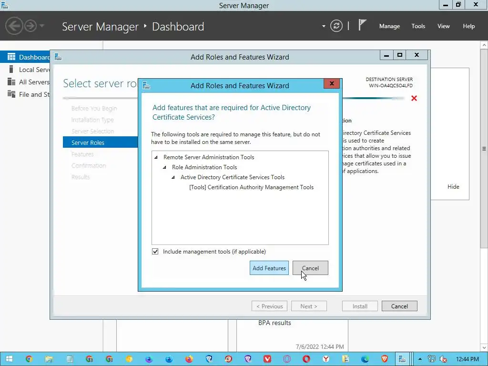This screenshot has width=488, height=366.
Task: Click the network tray icon
Action: click(x=432, y=359)
